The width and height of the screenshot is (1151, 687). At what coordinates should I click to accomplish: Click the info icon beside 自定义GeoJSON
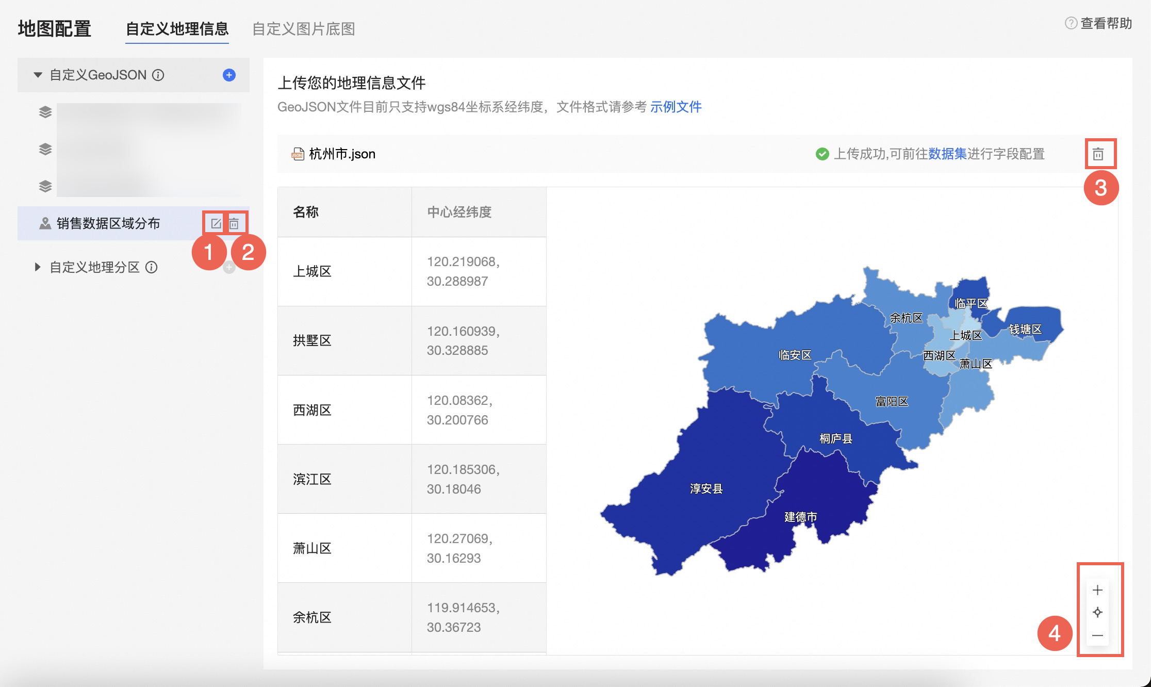158,75
